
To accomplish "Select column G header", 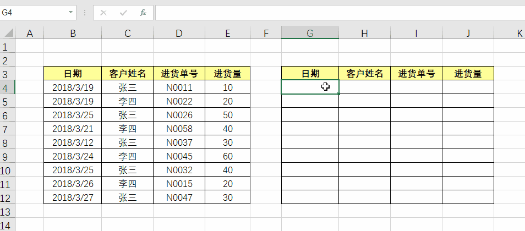I will [x=310, y=34].
